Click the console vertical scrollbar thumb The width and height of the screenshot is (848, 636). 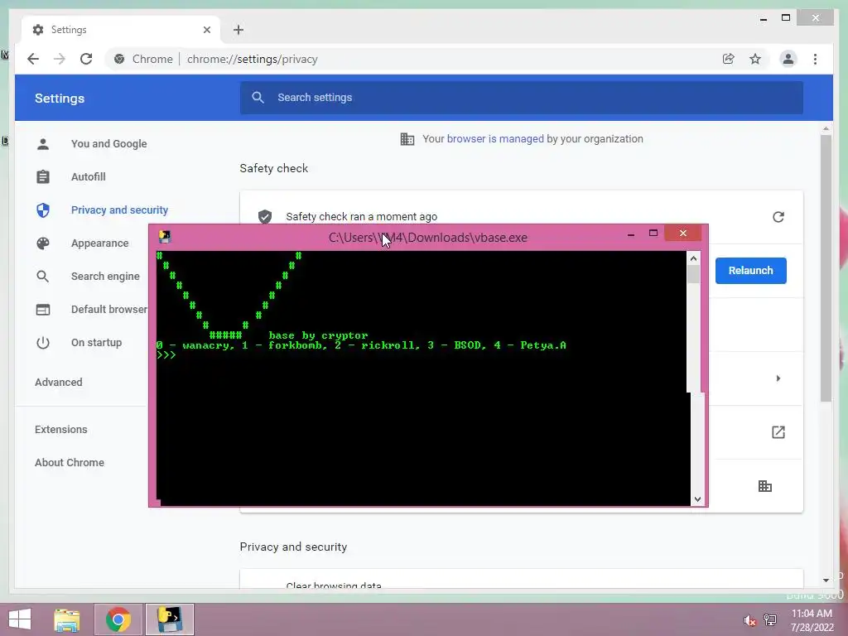[x=693, y=273]
